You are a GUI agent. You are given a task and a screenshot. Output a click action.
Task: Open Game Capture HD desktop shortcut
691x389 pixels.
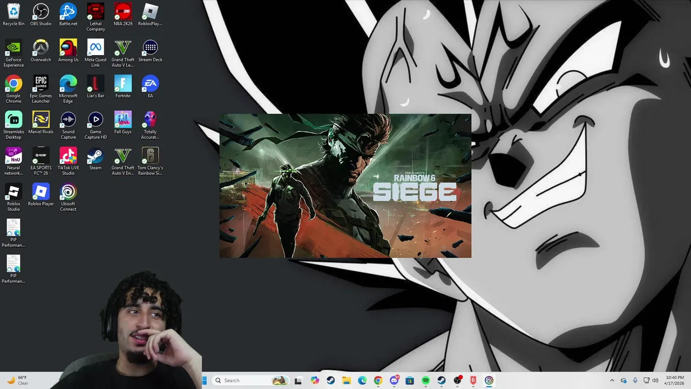click(96, 126)
